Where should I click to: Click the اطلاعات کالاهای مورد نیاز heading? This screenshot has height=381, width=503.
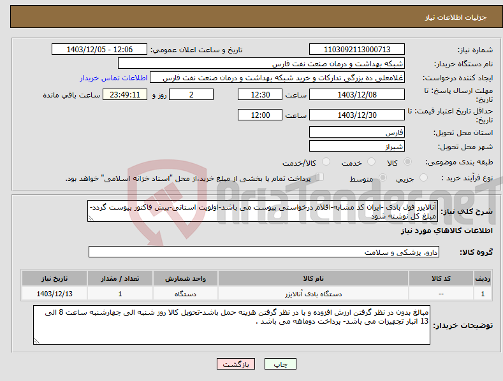click(446, 231)
